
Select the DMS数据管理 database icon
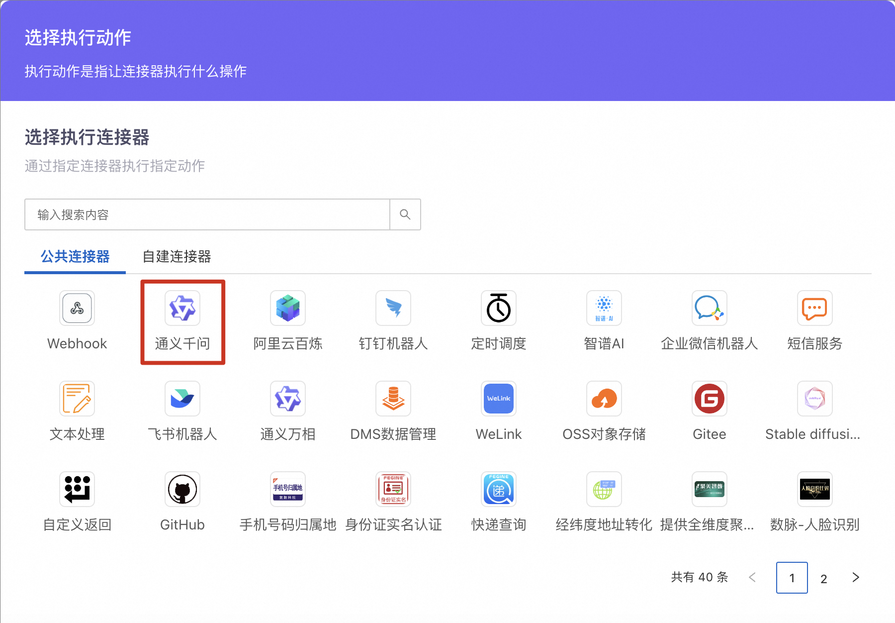point(393,399)
